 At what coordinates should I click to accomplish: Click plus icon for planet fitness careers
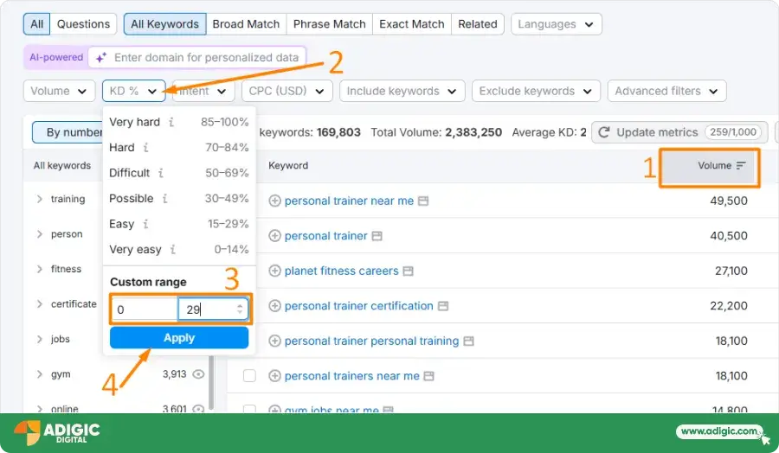pos(274,271)
